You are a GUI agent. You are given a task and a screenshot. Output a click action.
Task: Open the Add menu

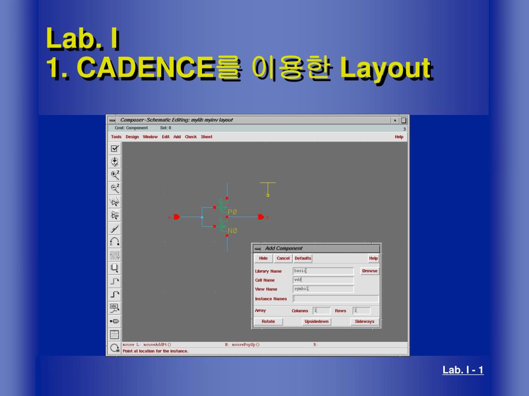pyautogui.click(x=177, y=137)
